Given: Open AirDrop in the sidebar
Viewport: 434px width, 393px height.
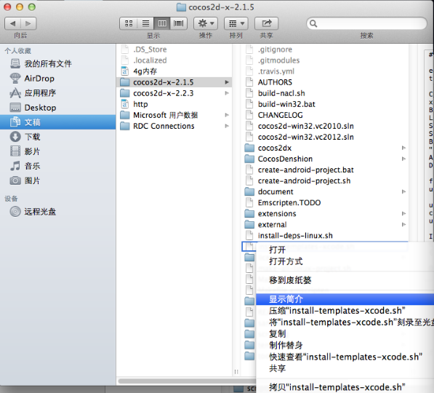Looking at the screenshot, I should coord(58,79).
